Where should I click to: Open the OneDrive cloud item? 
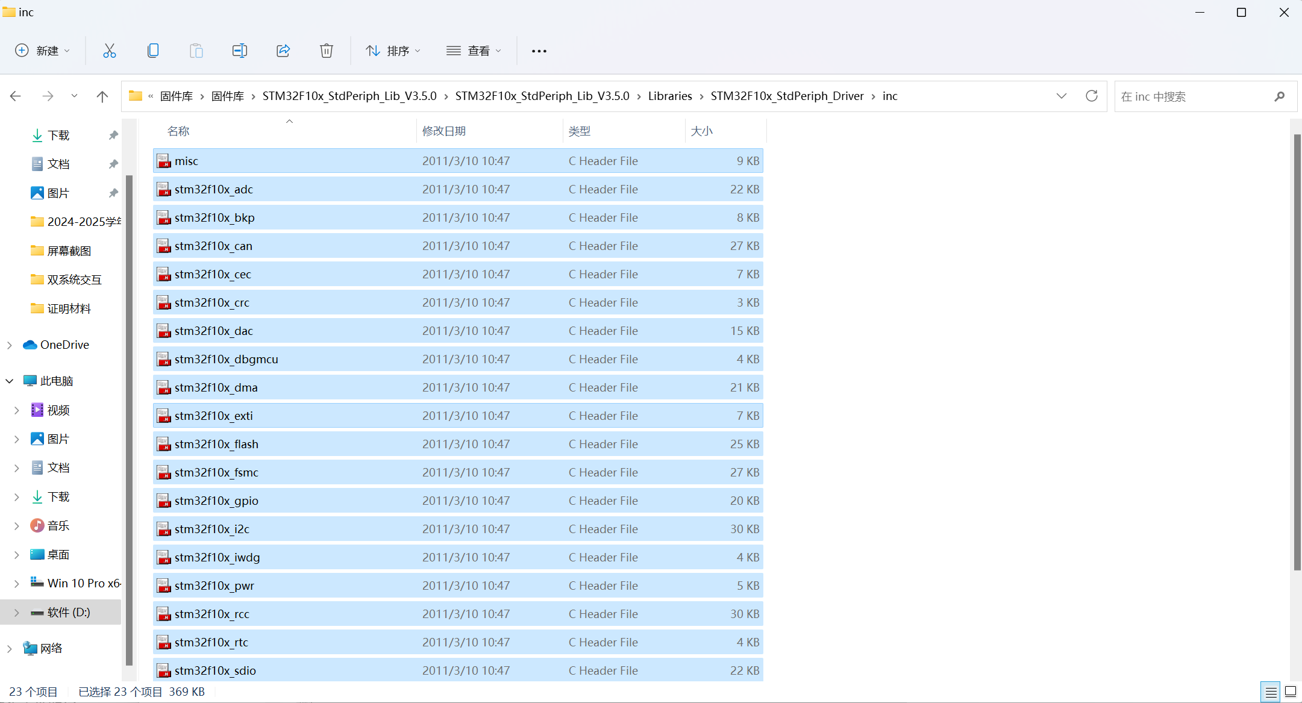[57, 345]
